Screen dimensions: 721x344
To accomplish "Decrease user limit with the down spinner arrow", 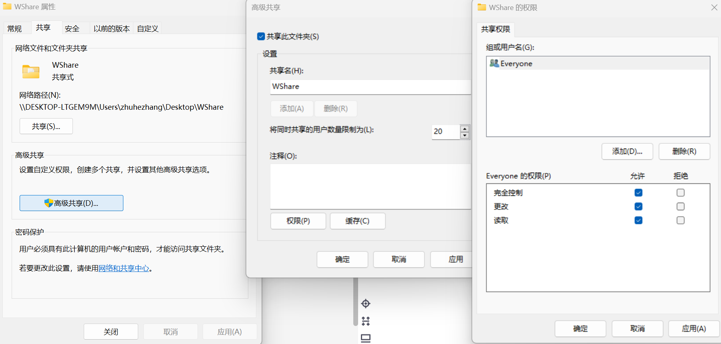I will coord(465,135).
